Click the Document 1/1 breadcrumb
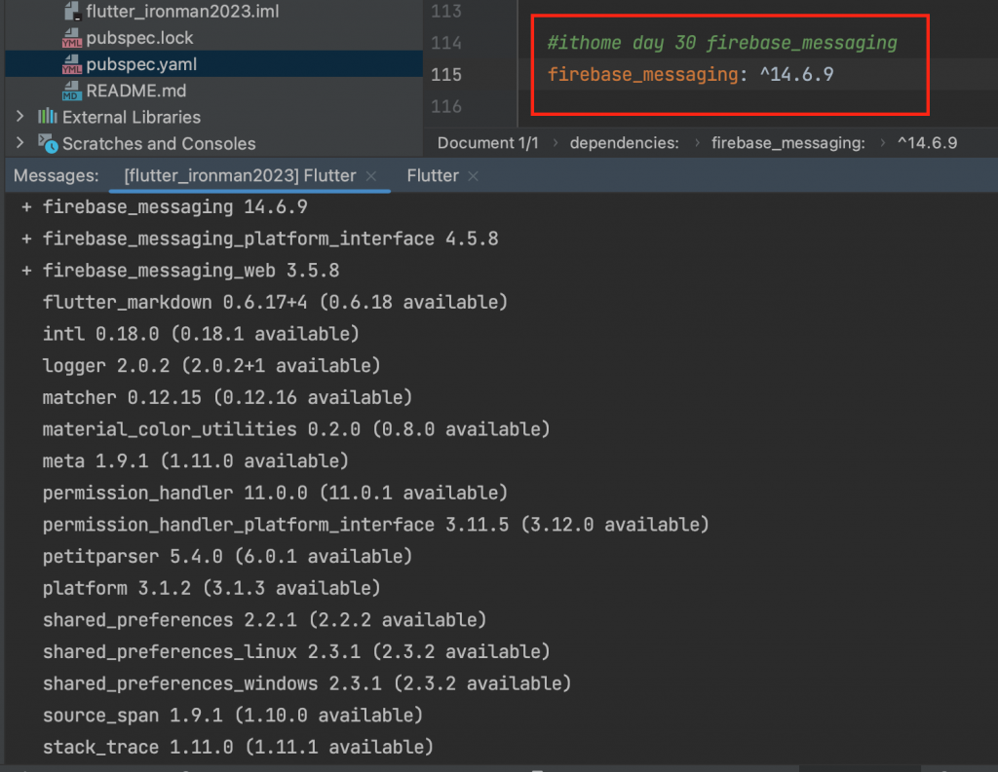The image size is (998, 772). point(487,143)
